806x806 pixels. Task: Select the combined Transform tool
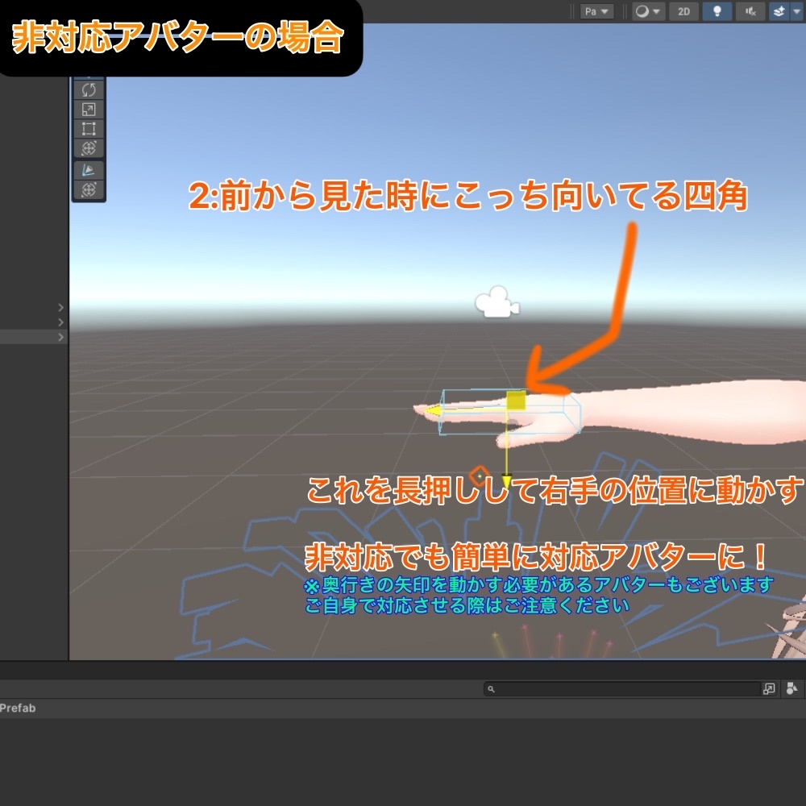pyautogui.click(x=89, y=147)
